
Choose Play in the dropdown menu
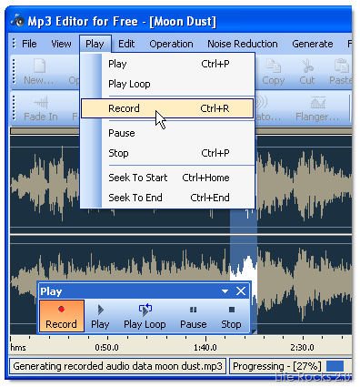tap(167, 64)
